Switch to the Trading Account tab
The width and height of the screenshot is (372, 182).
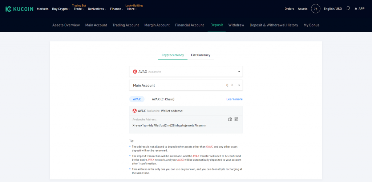point(126,25)
